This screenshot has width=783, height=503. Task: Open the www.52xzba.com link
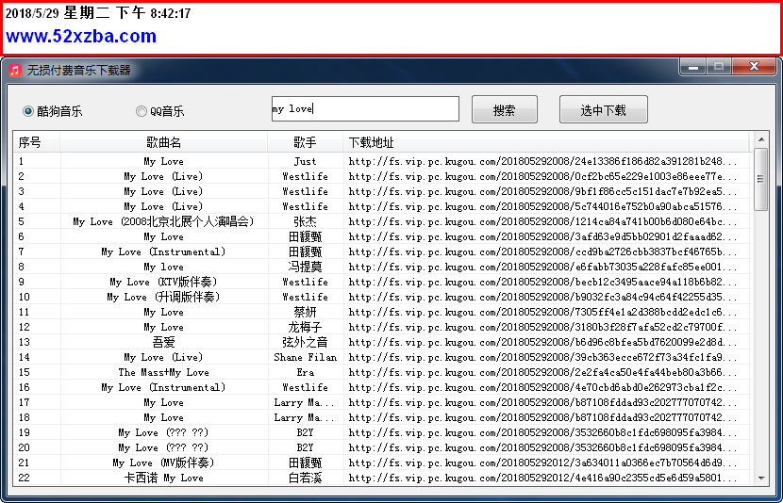tap(81, 37)
